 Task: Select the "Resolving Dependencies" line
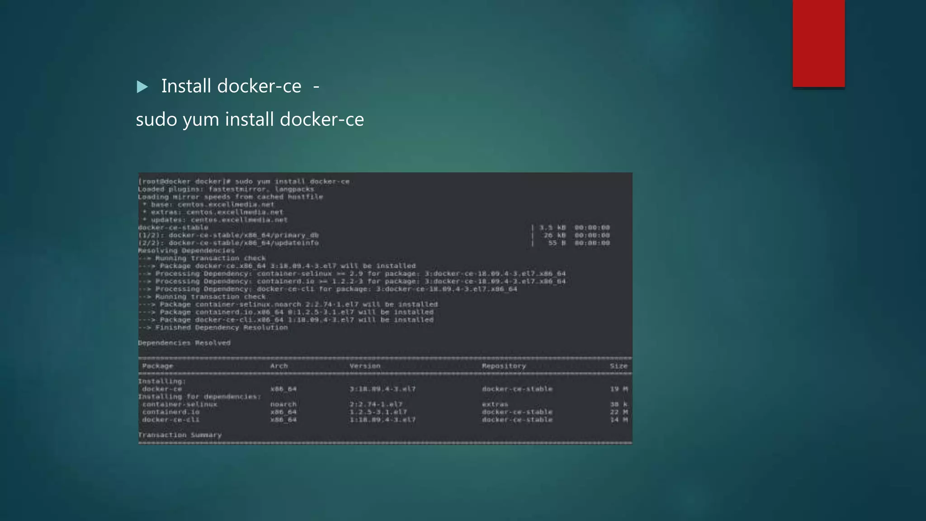tap(186, 251)
